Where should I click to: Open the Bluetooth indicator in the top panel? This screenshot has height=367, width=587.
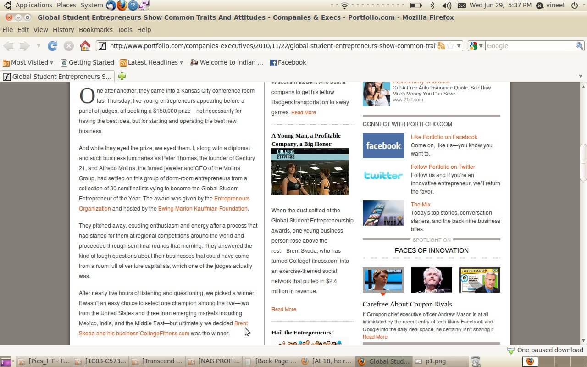tap(432, 6)
